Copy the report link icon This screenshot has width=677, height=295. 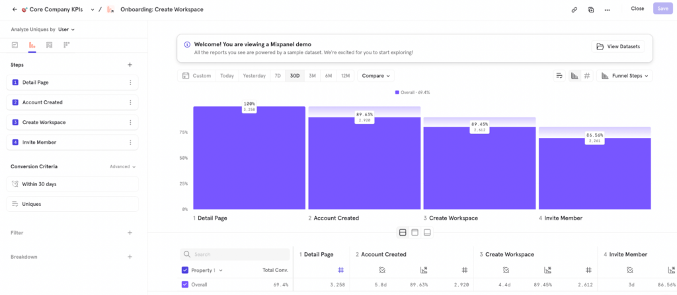point(575,9)
